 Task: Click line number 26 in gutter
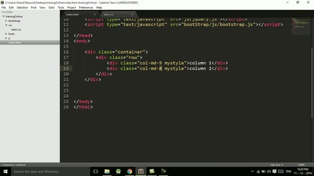tap(66, 107)
